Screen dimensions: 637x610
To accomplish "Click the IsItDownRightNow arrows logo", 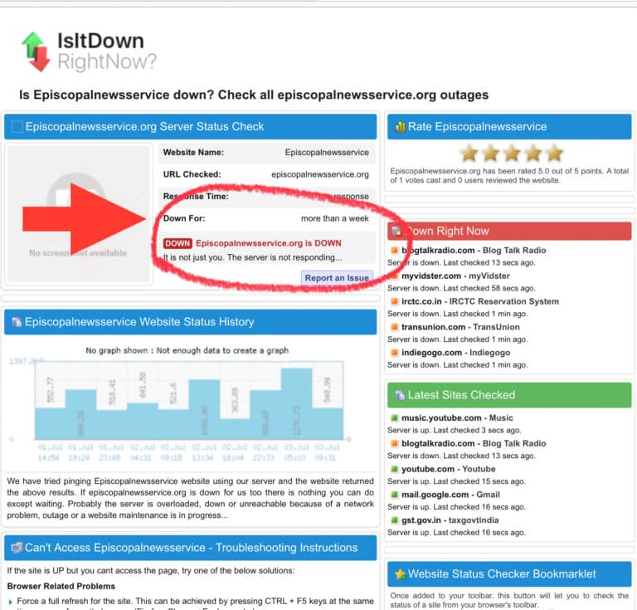I will (36, 51).
